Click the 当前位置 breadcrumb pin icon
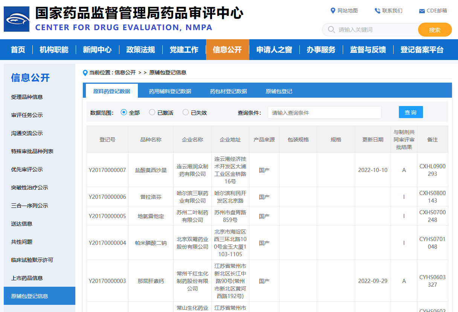458x312 pixels. coord(85,72)
